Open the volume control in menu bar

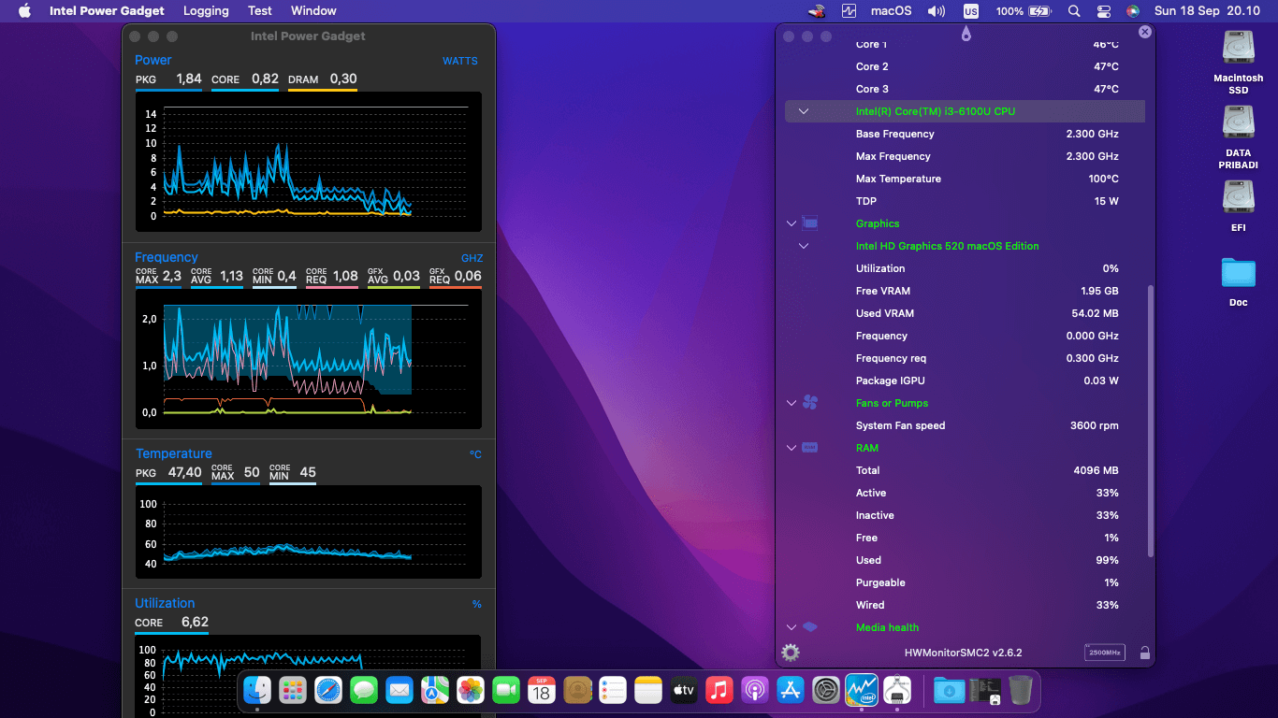point(936,11)
